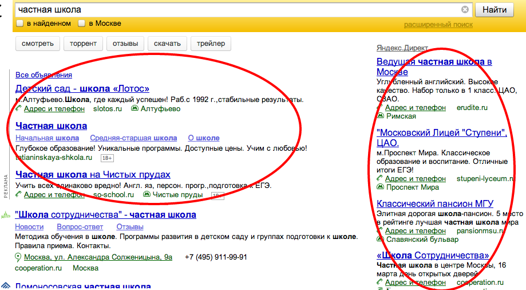Open the 'Новости' sublink

coord(29,227)
